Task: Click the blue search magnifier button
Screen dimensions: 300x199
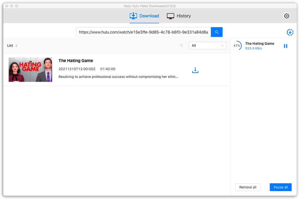Action: click(x=217, y=32)
